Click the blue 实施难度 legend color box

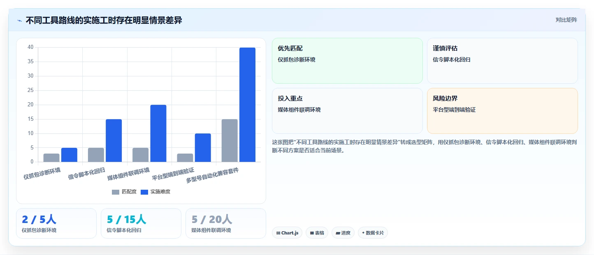coord(144,192)
